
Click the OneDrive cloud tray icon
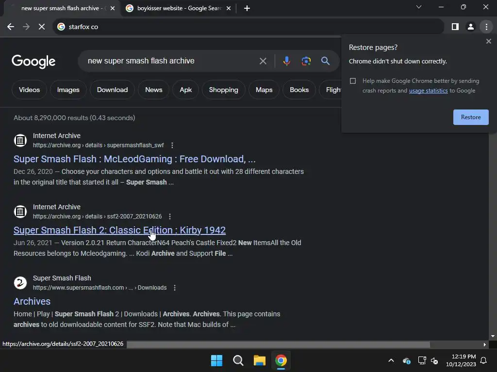(x=406, y=360)
